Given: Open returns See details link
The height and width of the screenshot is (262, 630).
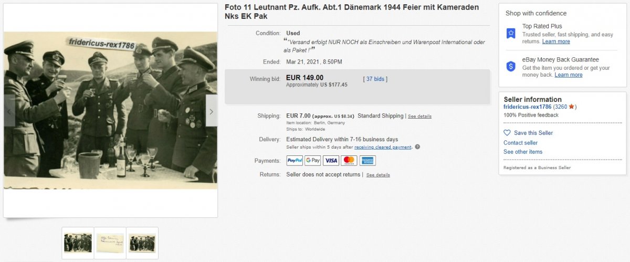Looking at the screenshot, I should click(x=378, y=175).
